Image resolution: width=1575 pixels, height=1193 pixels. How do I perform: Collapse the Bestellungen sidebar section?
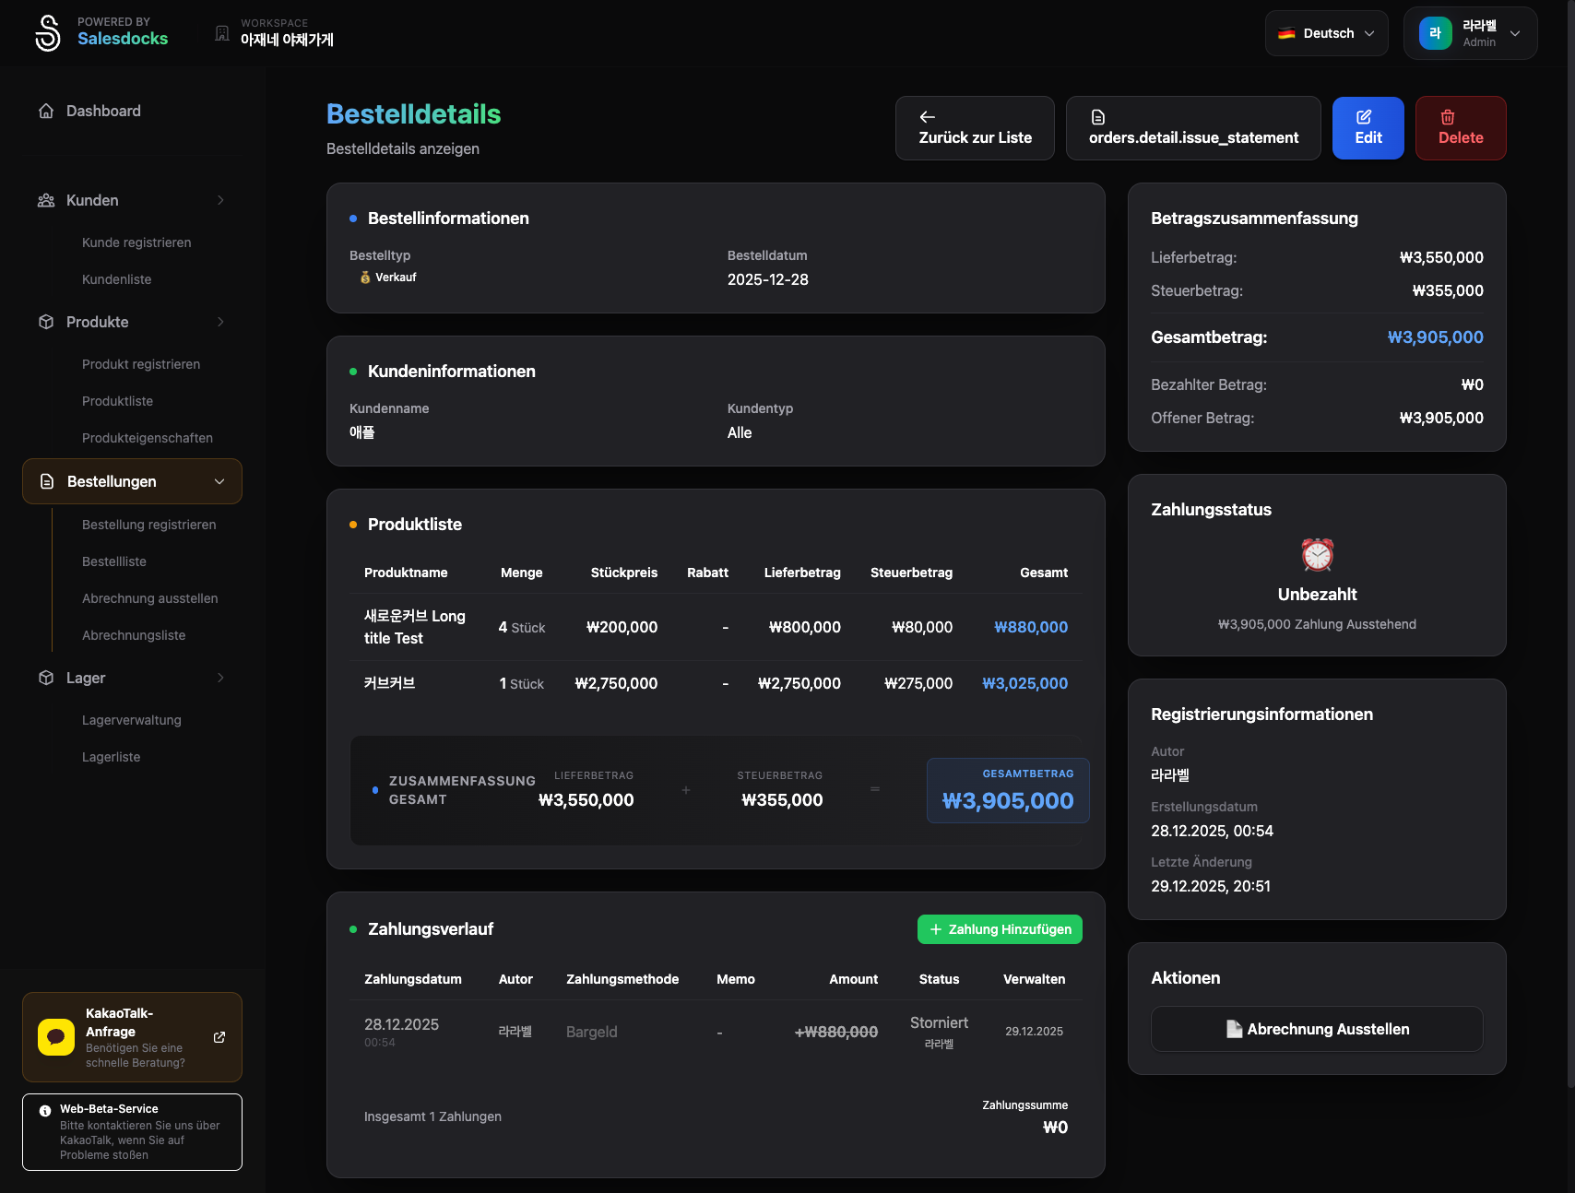click(x=219, y=481)
